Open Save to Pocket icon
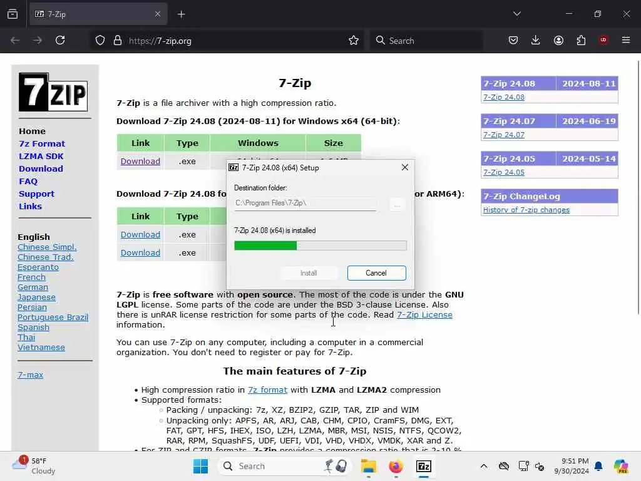The image size is (641, 481). pos(513,40)
